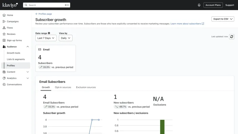
Task: Click the search magnifier icon
Action: [x=26, y=5]
